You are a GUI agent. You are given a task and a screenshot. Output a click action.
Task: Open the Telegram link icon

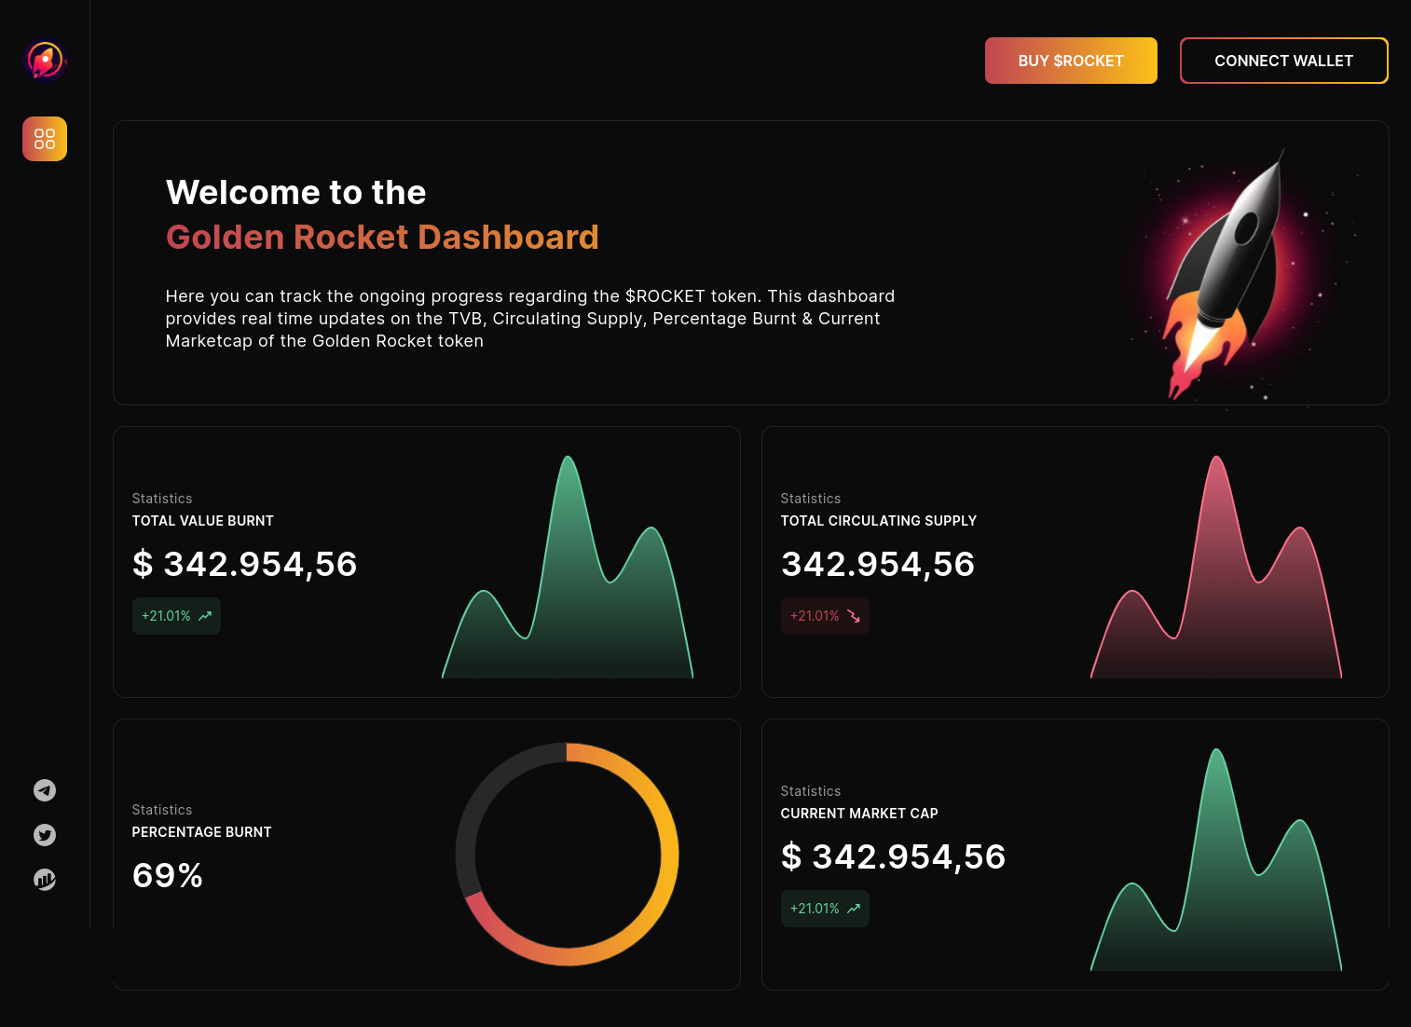click(x=45, y=790)
